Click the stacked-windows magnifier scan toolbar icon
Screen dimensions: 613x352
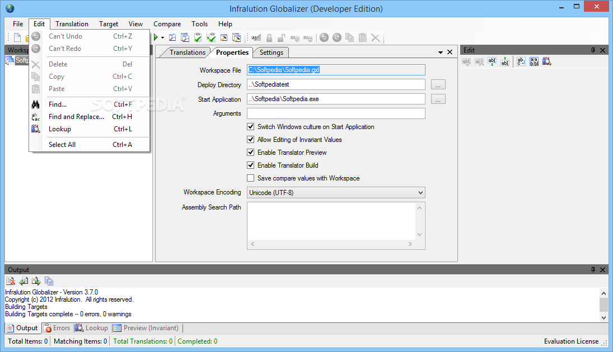click(x=185, y=37)
